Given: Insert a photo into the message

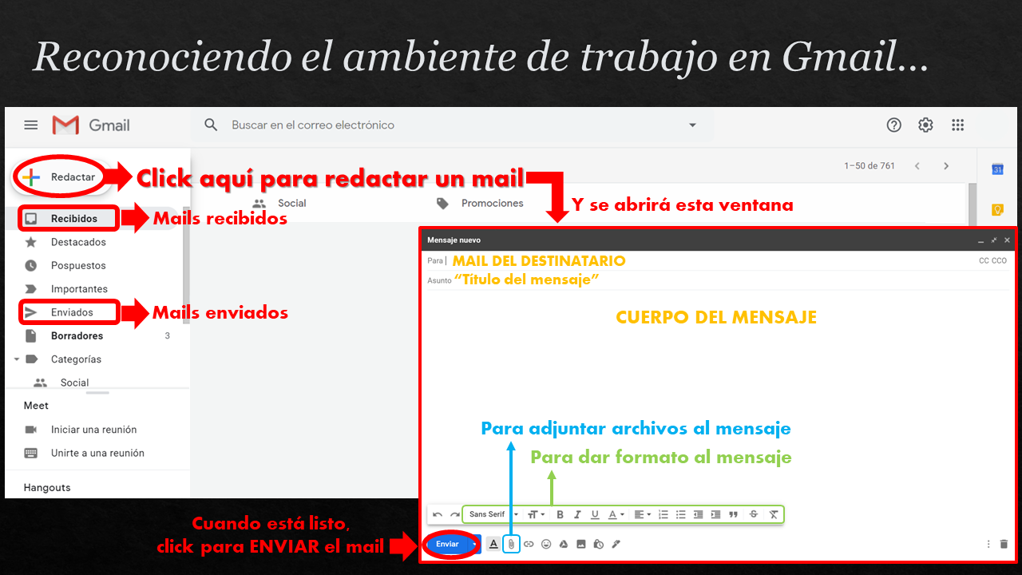Looking at the screenshot, I should point(580,544).
